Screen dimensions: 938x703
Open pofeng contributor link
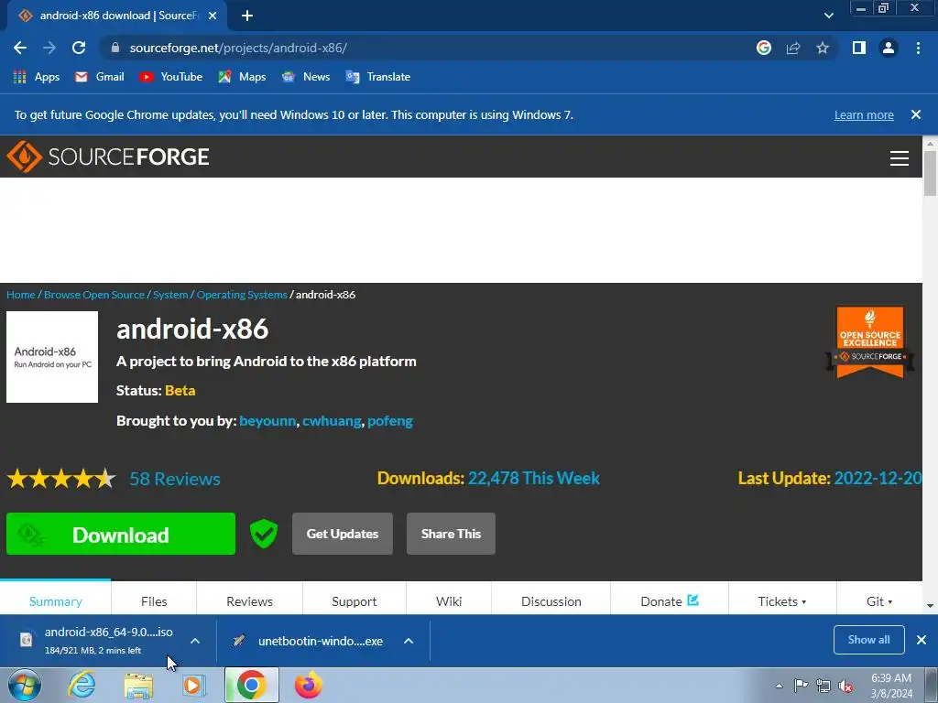[x=390, y=421]
